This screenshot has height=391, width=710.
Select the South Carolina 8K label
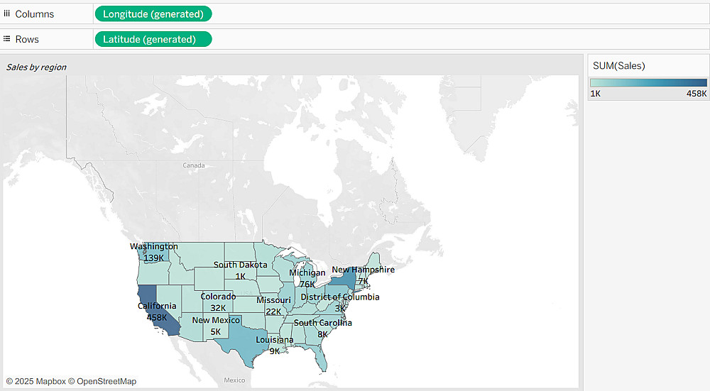(x=322, y=329)
